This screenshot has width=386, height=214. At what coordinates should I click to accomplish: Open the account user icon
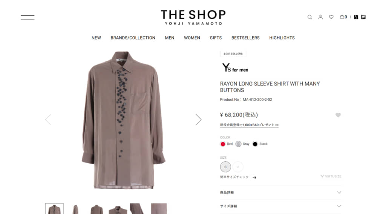[320, 17]
